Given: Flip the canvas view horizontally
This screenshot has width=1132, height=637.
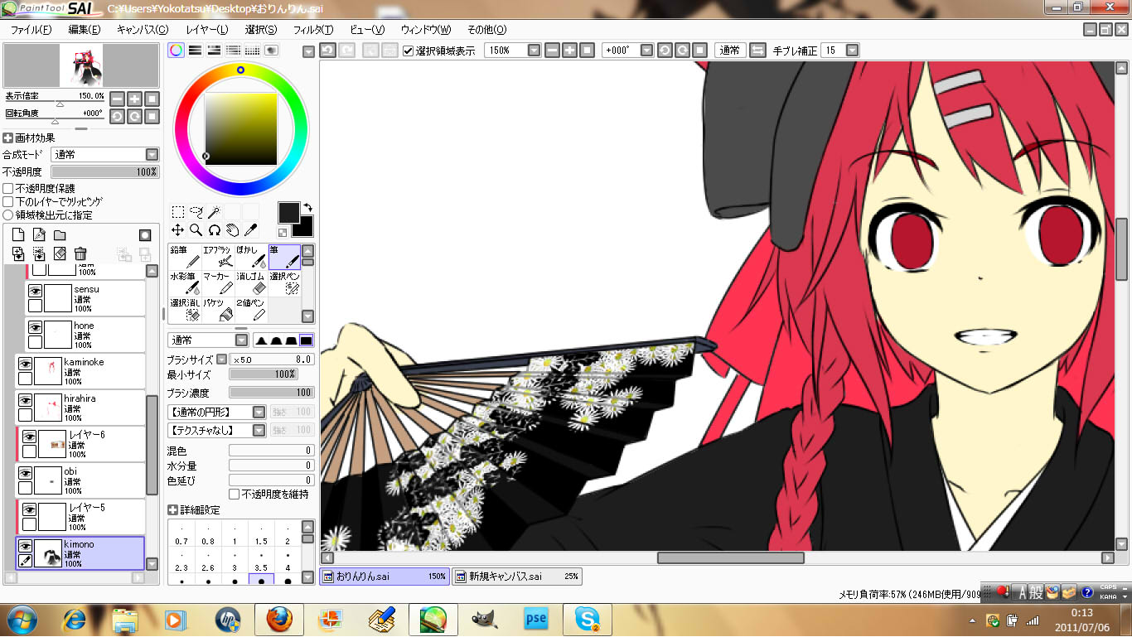Looking at the screenshot, I should [x=758, y=51].
